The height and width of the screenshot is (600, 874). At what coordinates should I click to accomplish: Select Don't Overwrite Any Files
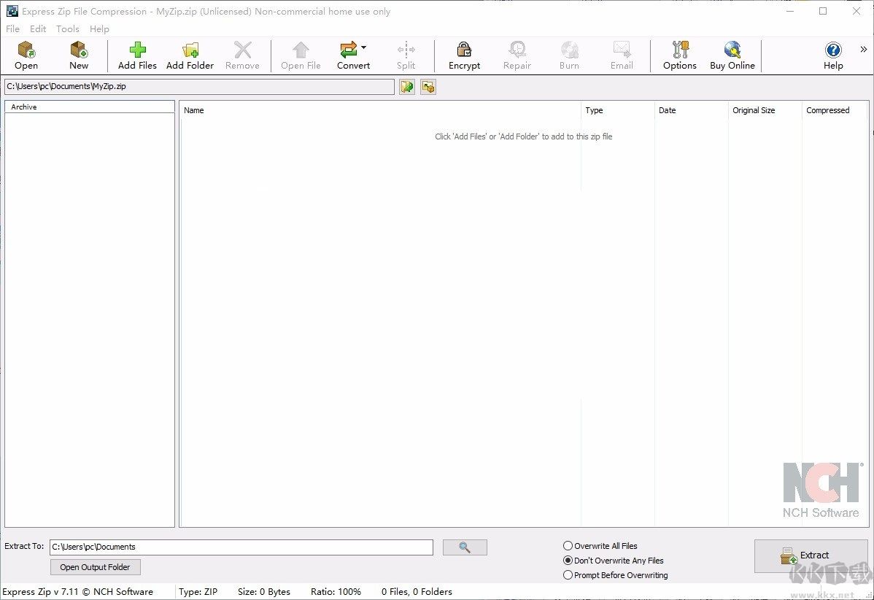568,560
